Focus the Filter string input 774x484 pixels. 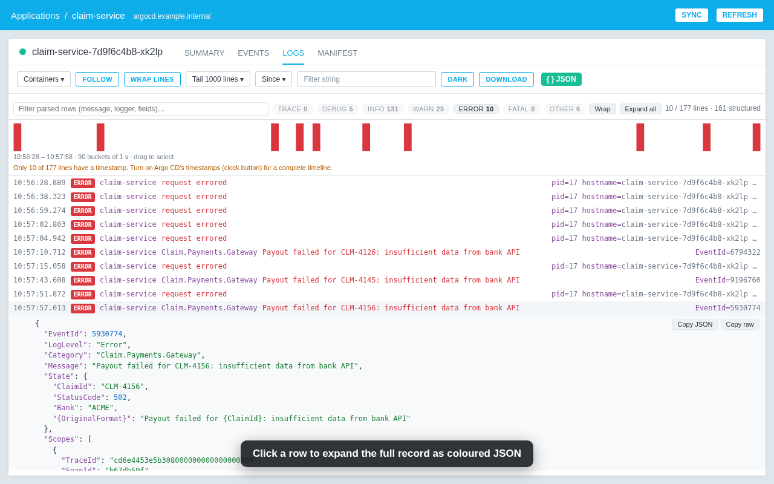[x=366, y=79]
